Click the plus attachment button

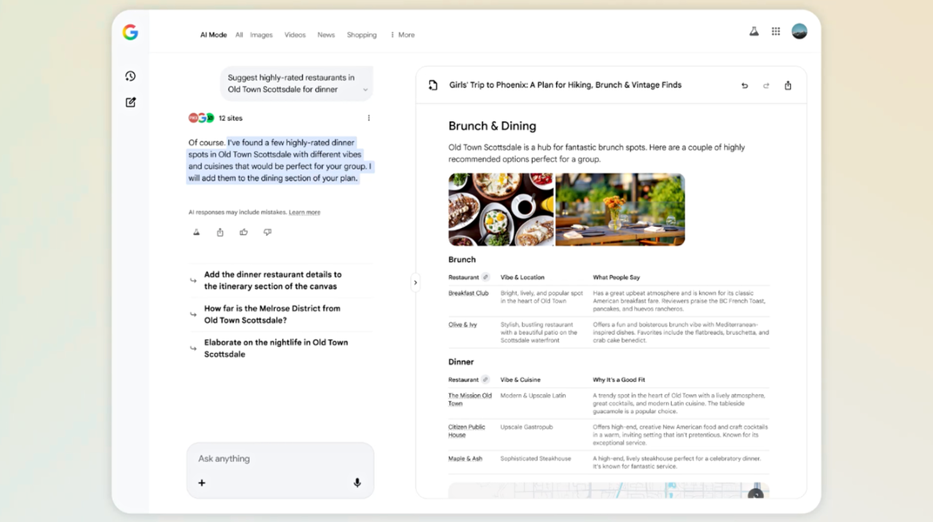[x=202, y=483]
